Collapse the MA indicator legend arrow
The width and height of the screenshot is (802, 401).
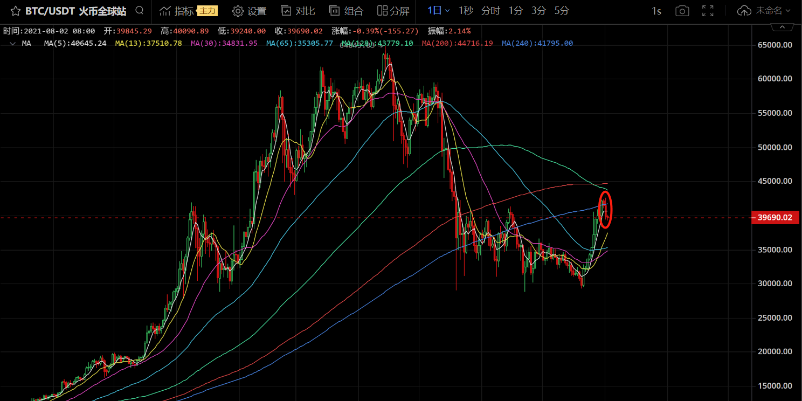click(x=12, y=44)
